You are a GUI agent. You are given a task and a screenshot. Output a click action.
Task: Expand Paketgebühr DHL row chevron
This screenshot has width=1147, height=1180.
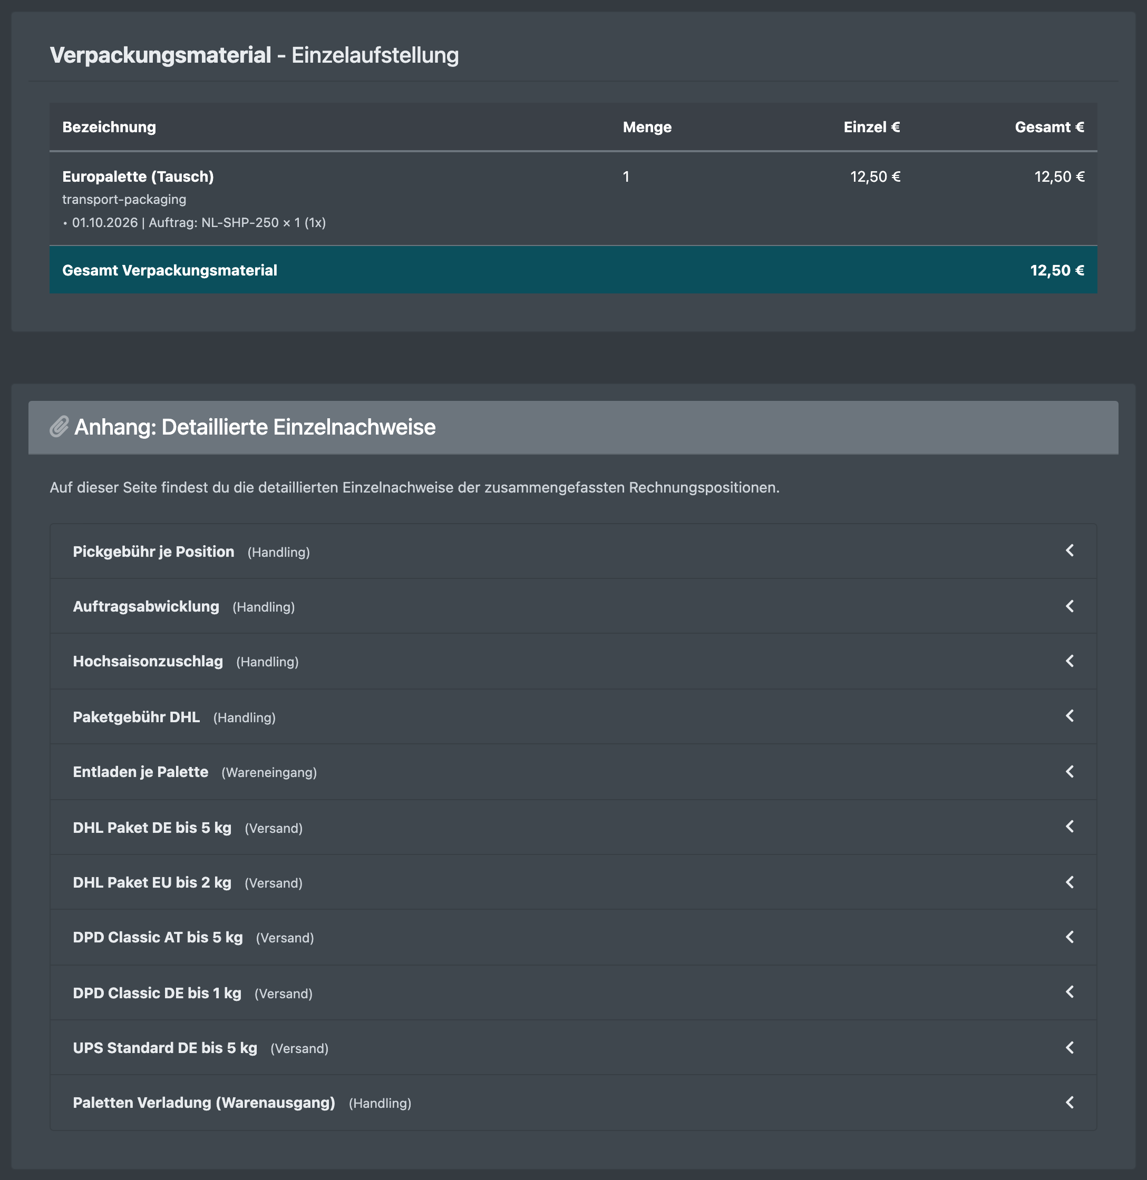pos(1070,716)
